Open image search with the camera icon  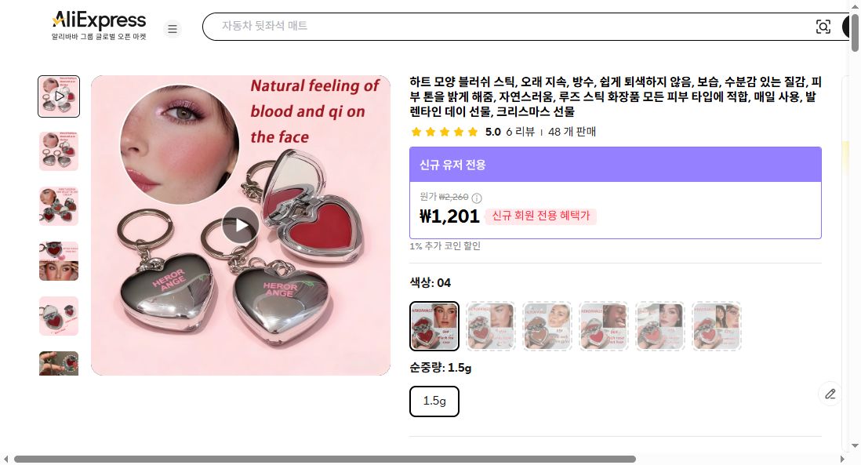(x=823, y=26)
